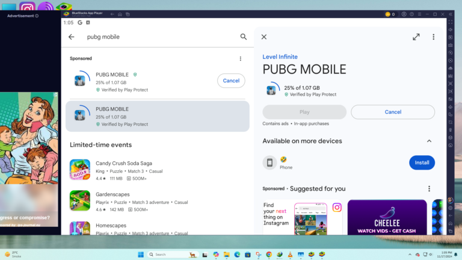Click the phone device icon under more devices

[x=269, y=162]
